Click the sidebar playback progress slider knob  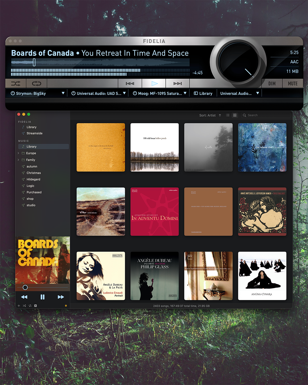(25, 287)
